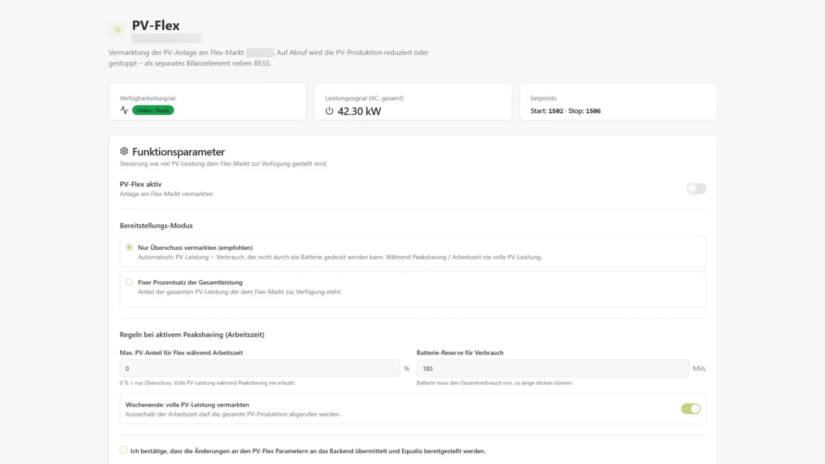
Task: Enable the PV-Flex aktiv switch
Action: 696,188
